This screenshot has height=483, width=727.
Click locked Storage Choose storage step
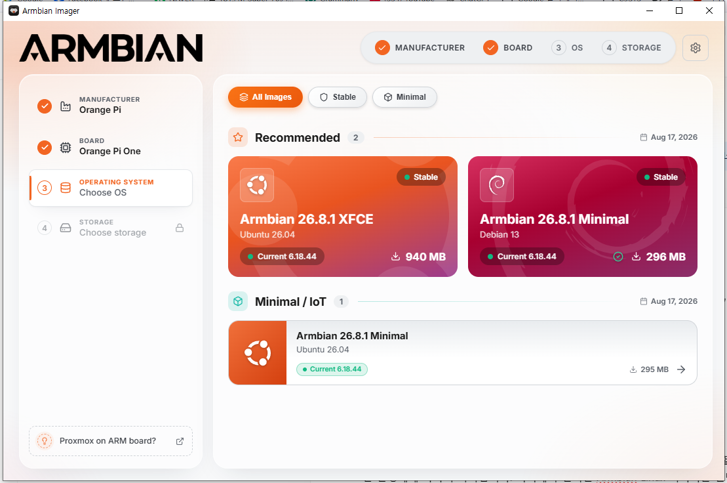(111, 228)
